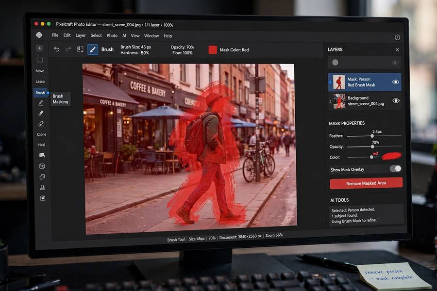
Task: Hide the Mask: Person layer via its eye
Action: pyautogui.click(x=395, y=82)
